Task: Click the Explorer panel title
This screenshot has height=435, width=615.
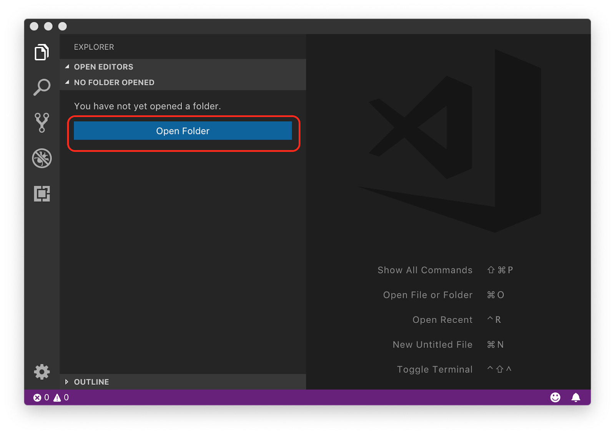Action: pos(94,47)
